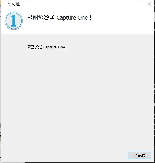Click empty title bar space beside 许可证
This screenshot has height=163, width=155.
pyautogui.click(x=83, y=4)
